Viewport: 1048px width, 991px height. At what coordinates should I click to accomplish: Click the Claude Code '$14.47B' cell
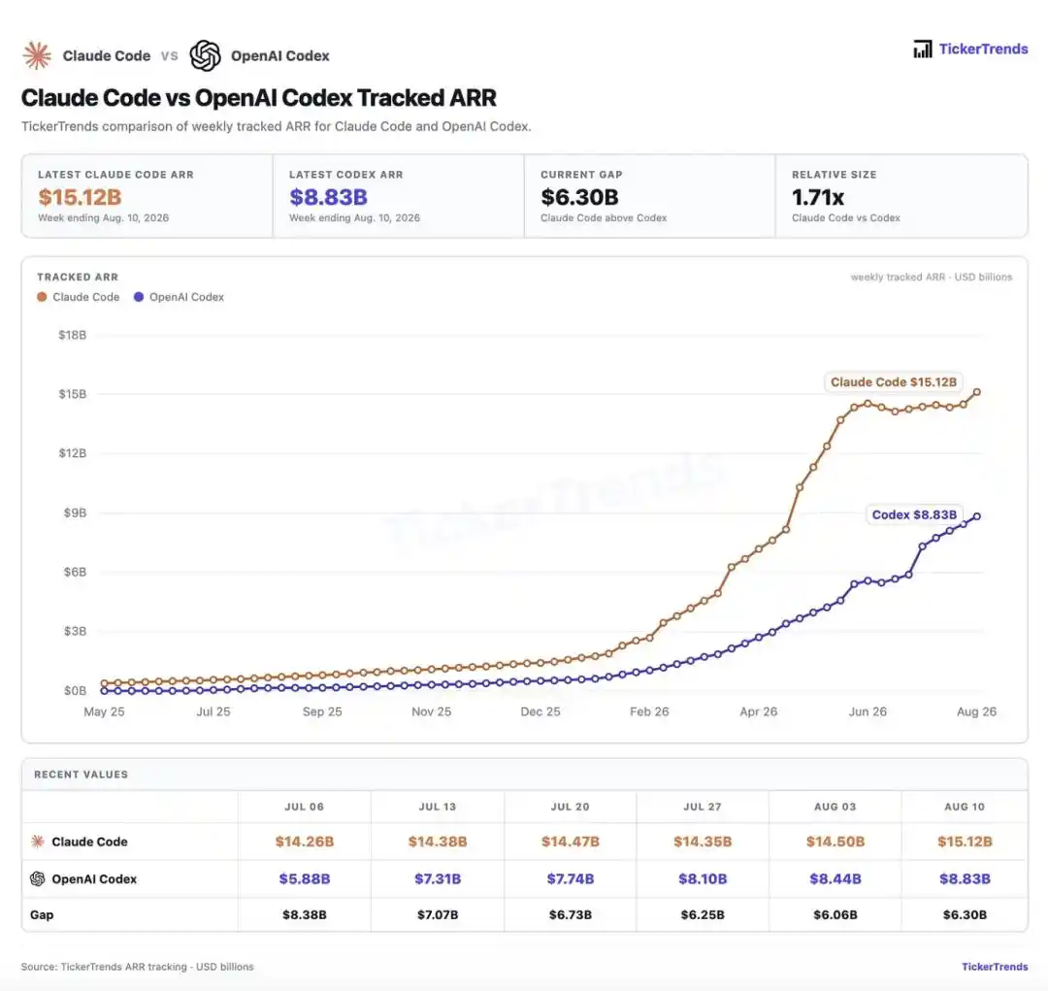pos(571,842)
